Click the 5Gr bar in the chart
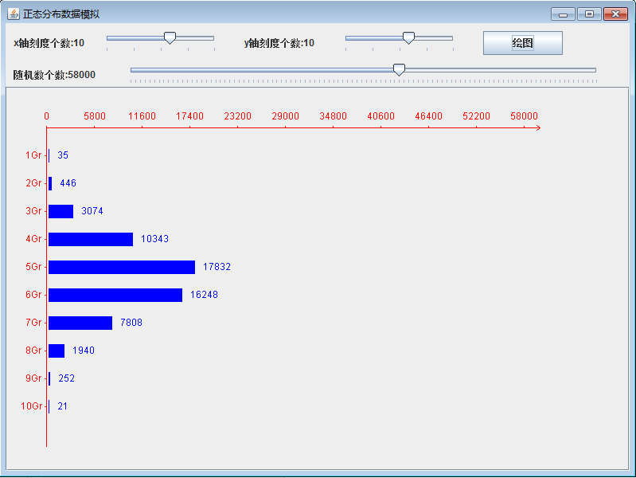Screen dimensions: 636x478 (x=122, y=267)
